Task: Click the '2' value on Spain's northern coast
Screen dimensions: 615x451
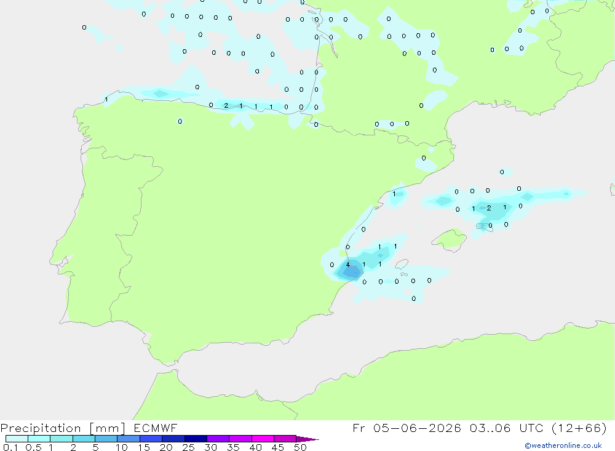Action: point(226,106)
